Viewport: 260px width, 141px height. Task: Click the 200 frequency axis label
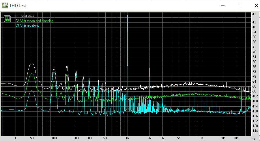76,138
